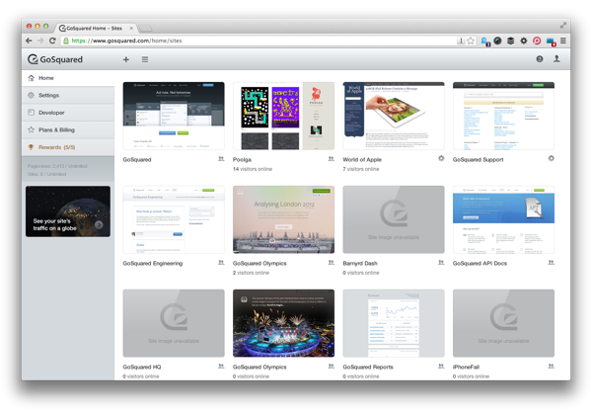Open Developer in the sidebar

(x=68, y=113)
